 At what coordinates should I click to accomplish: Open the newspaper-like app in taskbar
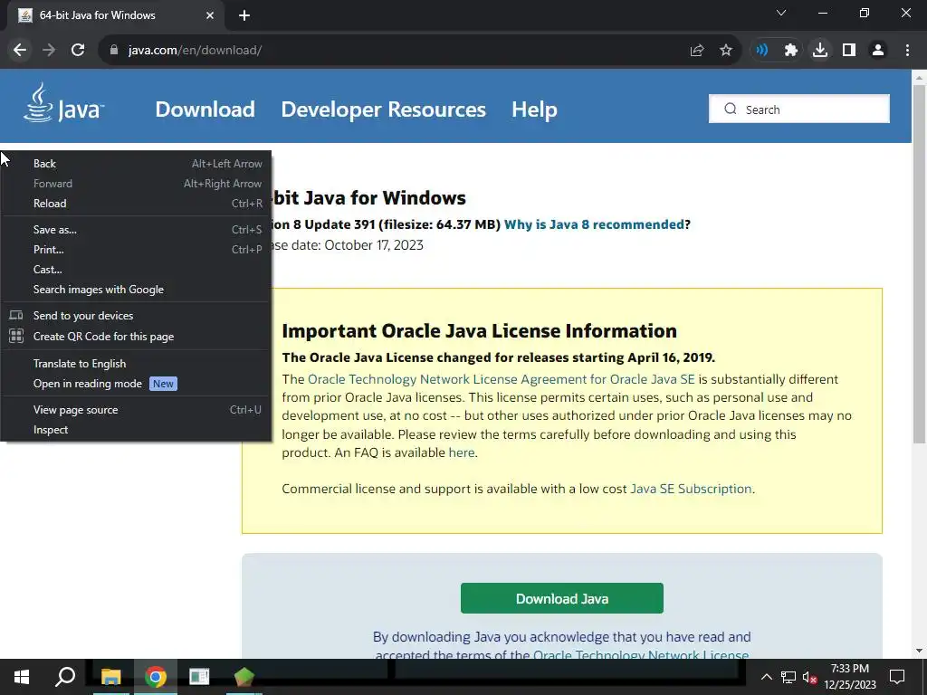[x=199, y=677]
